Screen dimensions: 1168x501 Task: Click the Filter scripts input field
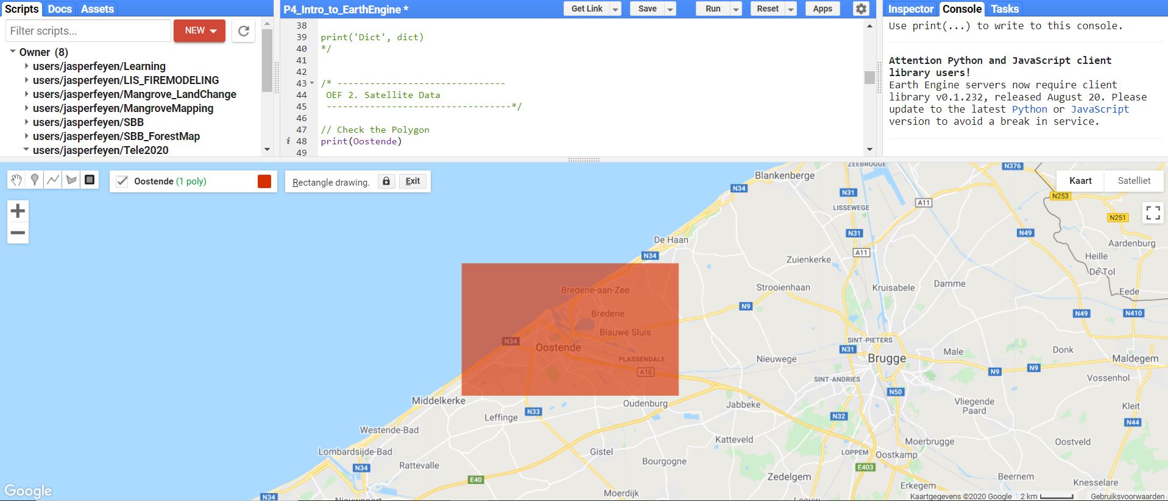pos(88,31)
